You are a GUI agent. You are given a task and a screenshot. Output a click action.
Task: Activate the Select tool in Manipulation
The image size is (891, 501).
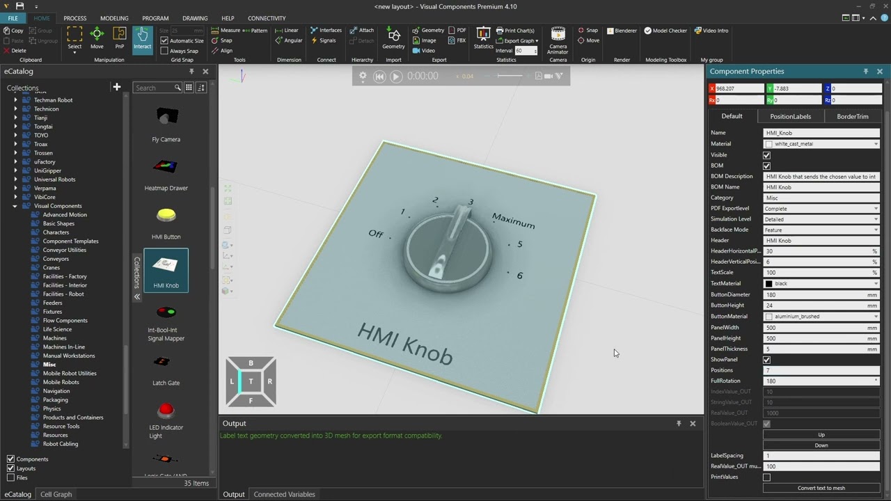coord(74,39)
